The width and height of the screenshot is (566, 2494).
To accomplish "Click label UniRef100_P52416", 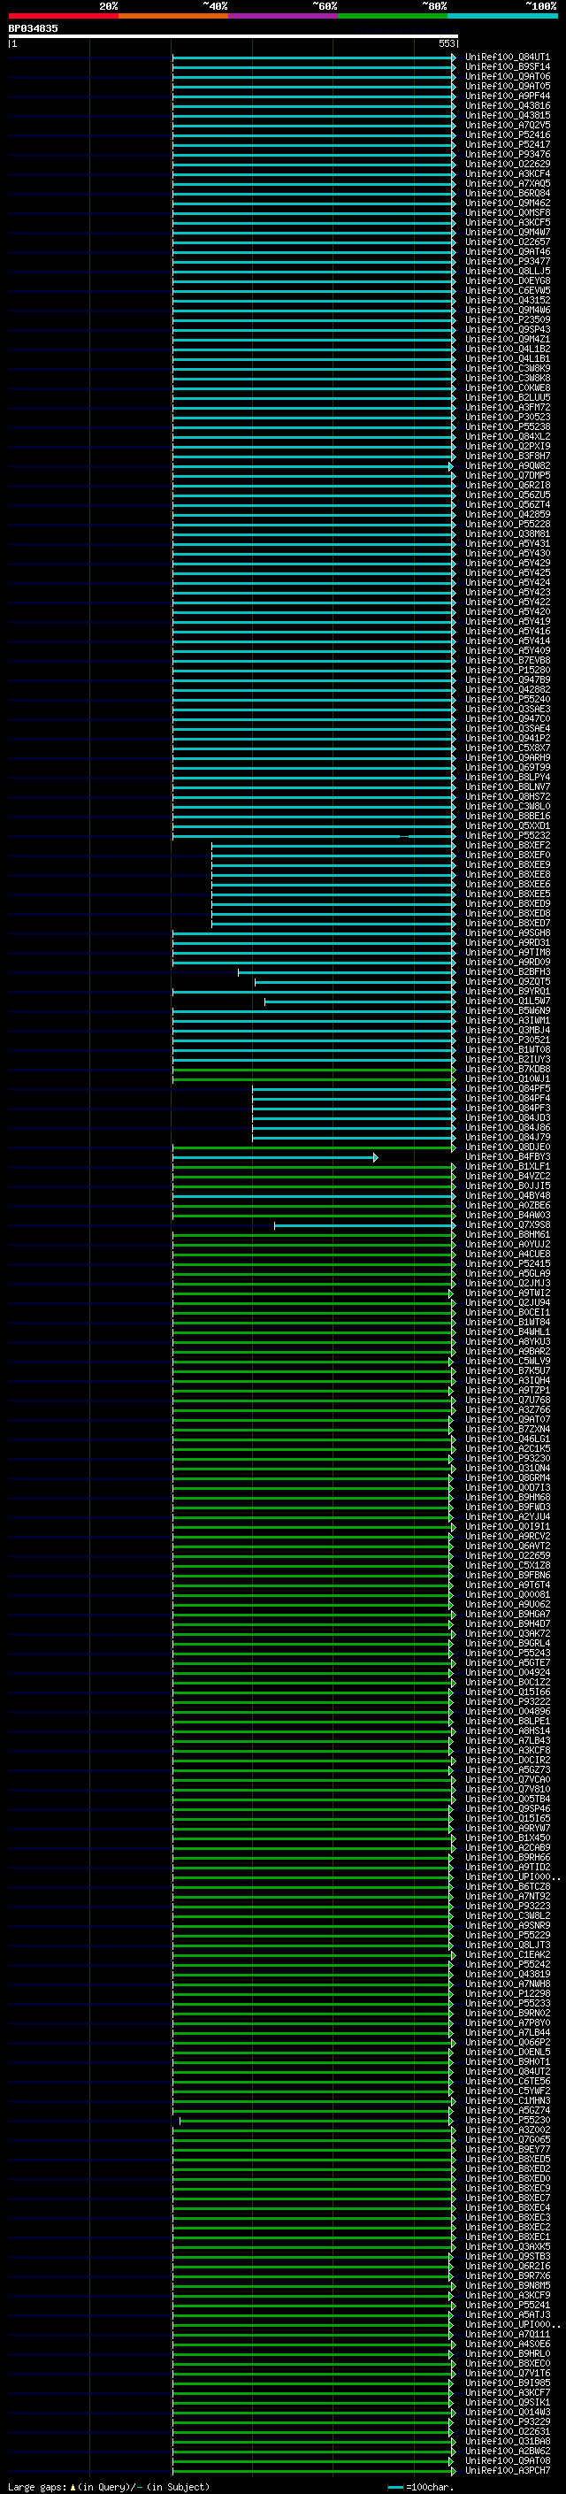I will tap(507, 134).
